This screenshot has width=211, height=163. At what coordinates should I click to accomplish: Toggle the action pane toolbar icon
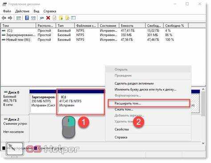(x=33, y=18)
